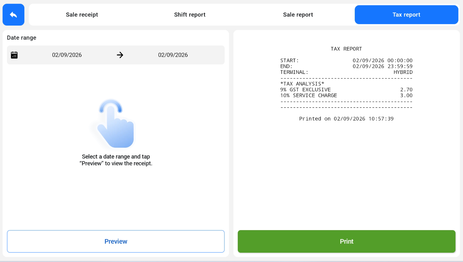Click the Date range label
The height and width of the screenshot is (262, 463).
click(22, 38)
